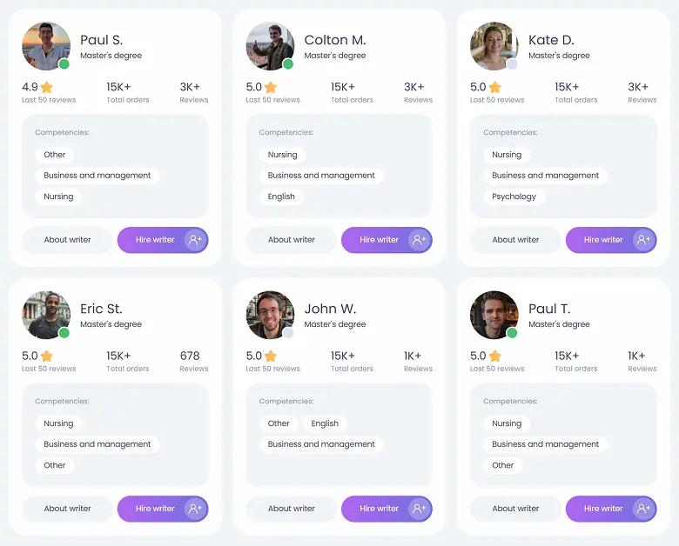Click Nursing tag on Eric St. card
This screenshot has height=546, width=679.
tap(58, 423)
